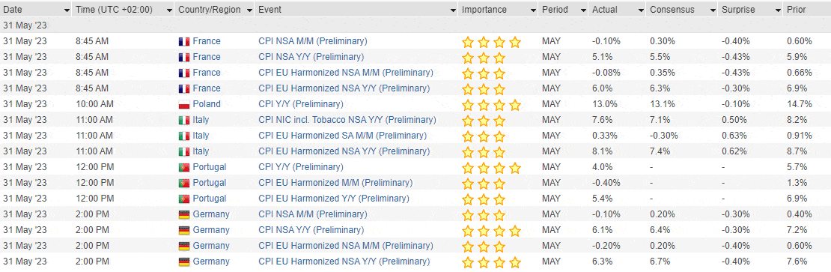Click the star rating for Germany CPI NSA M/M

(484, 215)
